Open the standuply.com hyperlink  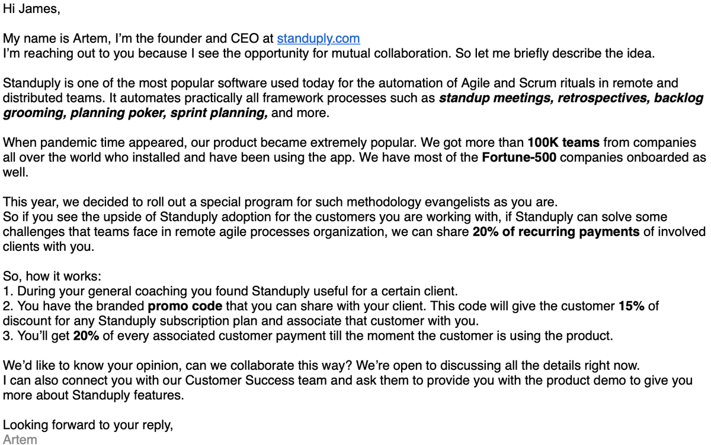pyautogui.click(x=318, y=38)
